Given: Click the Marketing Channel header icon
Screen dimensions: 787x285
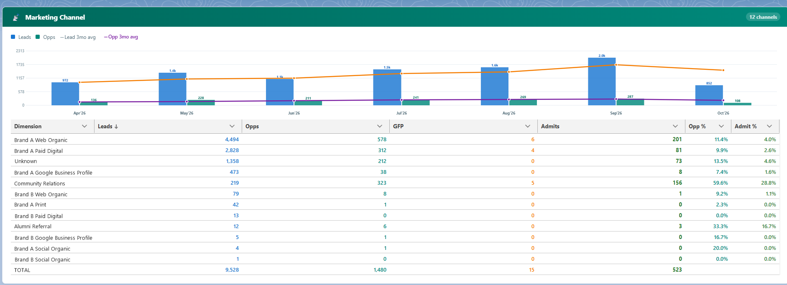Looking at the screenshot, I should click(16, 18).
